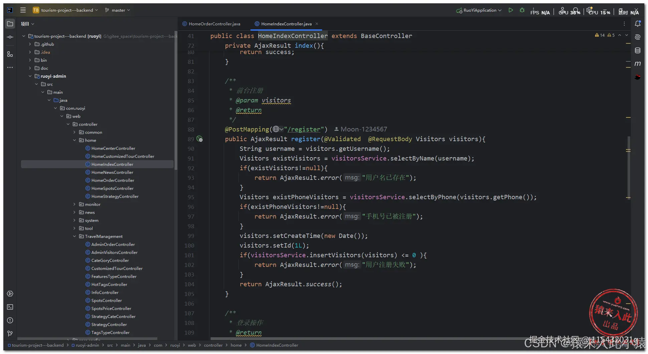Viewport: 648px width, 354px height.
Task: Expand the common package
Action: pyautogui.click(x=74, y=132)
